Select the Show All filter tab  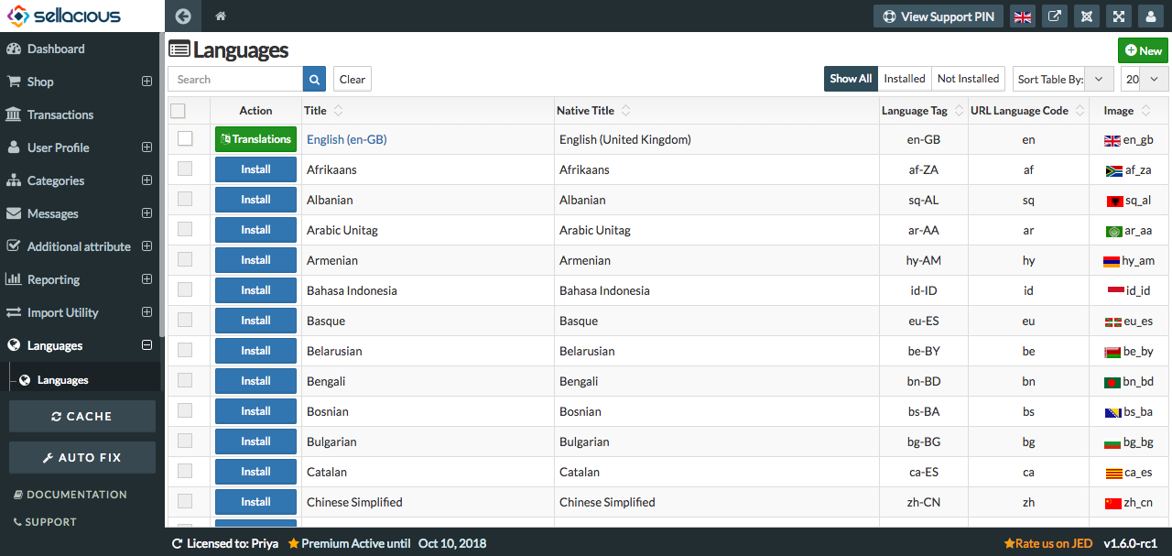point(851,79)
